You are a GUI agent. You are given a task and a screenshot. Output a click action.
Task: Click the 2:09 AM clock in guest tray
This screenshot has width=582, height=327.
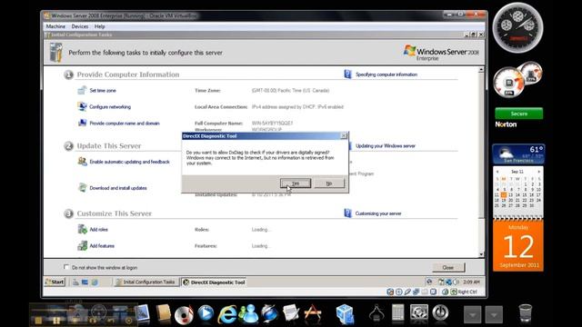tap(471, 282)
